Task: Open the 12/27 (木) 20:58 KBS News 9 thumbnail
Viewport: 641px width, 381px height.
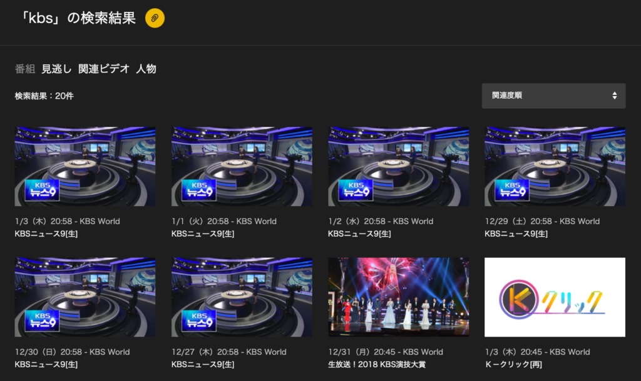Action: 242,297
